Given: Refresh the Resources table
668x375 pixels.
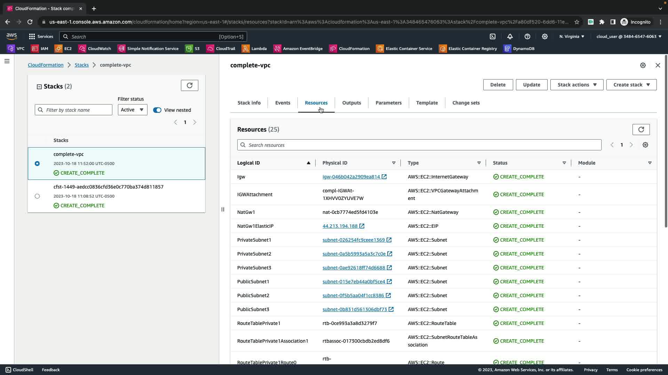Looking at the screenshot, I should 641,130.
